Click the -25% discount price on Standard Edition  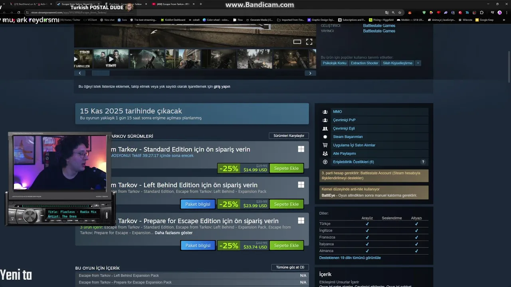click(243, 168)
